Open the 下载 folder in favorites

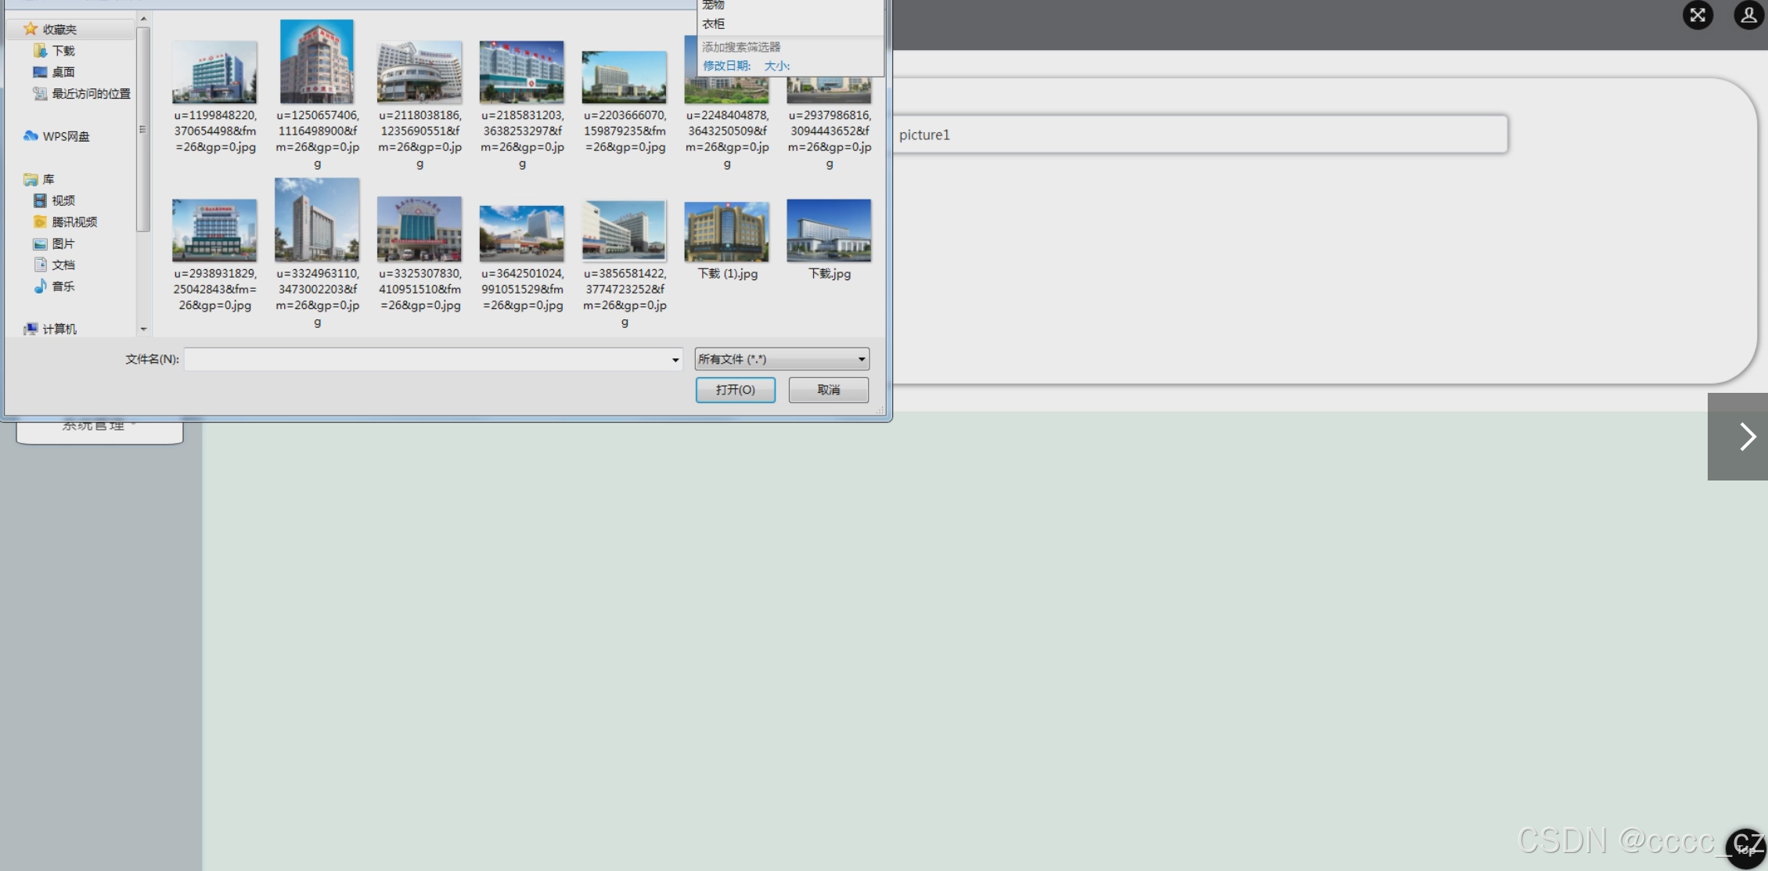[x=63, y=51]
